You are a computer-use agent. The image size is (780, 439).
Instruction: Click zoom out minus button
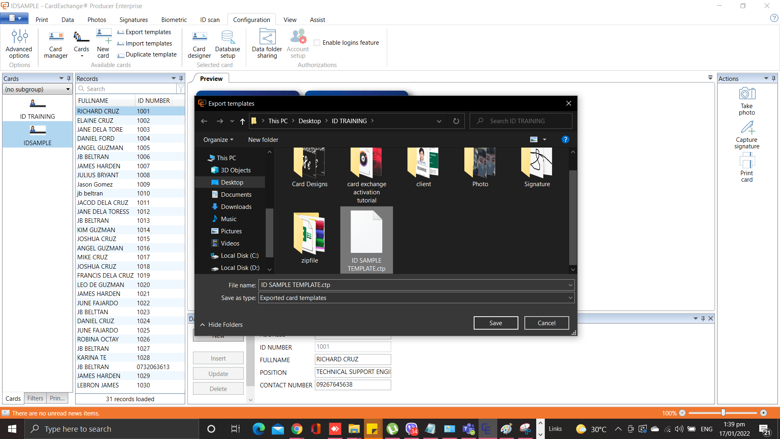[682, 413]
